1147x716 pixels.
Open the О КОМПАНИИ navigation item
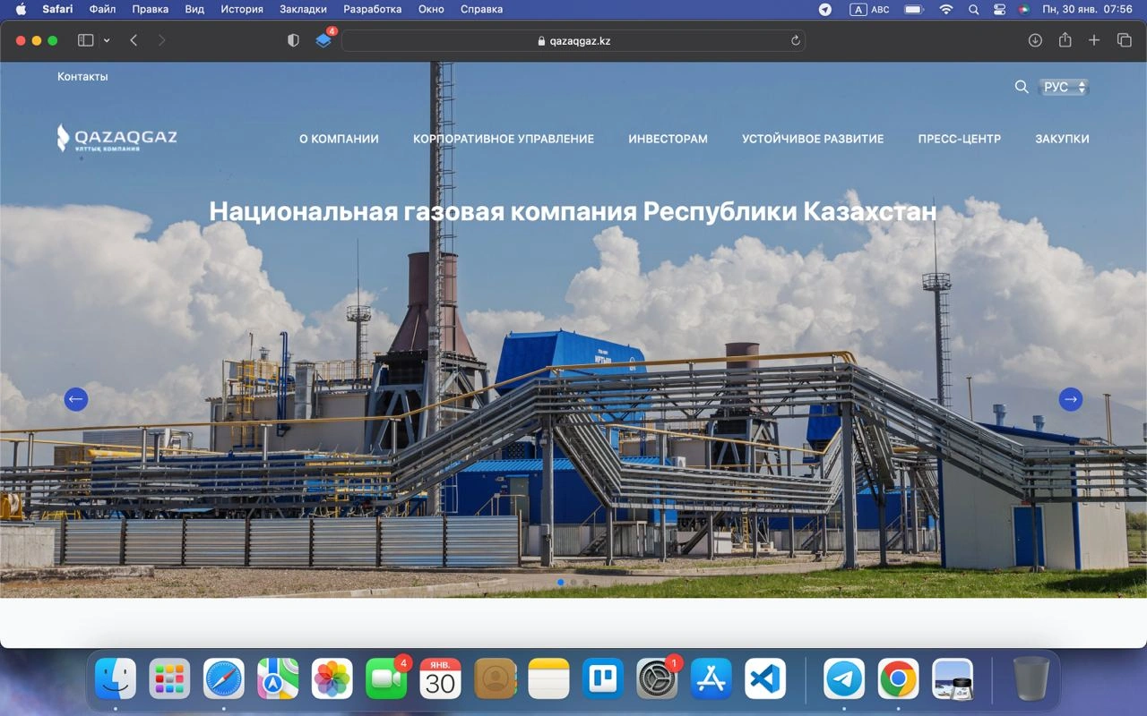(339, 139)
